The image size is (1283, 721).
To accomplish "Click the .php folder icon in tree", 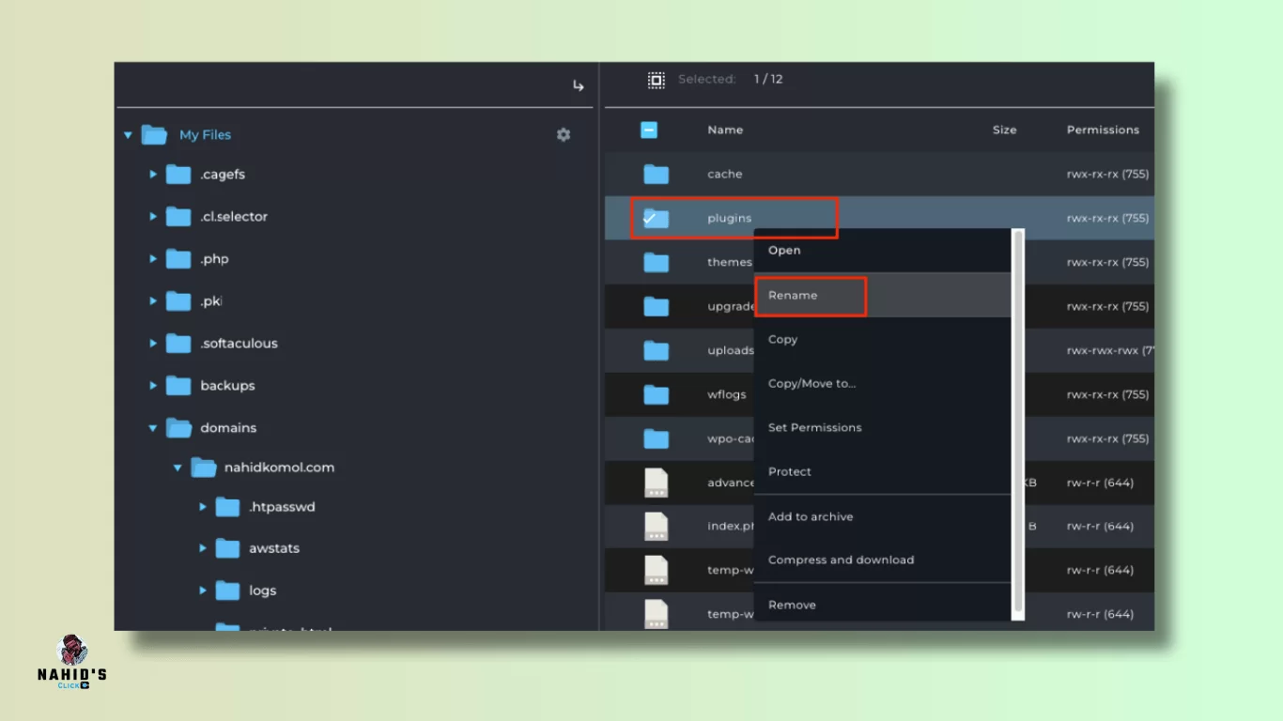I will pos(178,259).
